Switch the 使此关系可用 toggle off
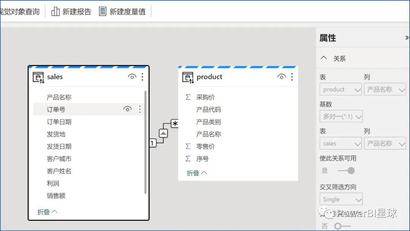This screenshot has height=231, width=410. 348,171
